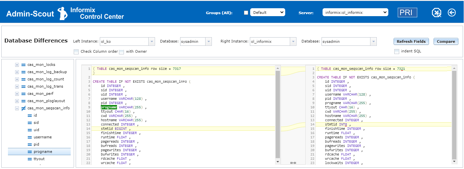Viewport: 464px width, 169px height.
Task: Open right Database sysadmin dropdown arrow
Action: pos(374,42)
